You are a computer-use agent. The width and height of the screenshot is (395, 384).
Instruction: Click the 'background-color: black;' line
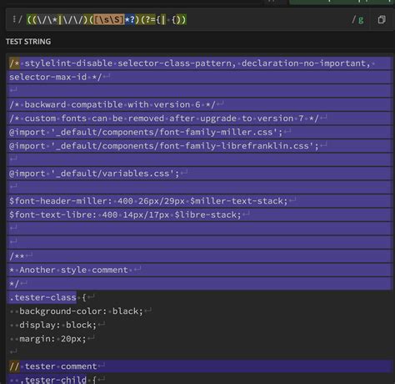81,311
